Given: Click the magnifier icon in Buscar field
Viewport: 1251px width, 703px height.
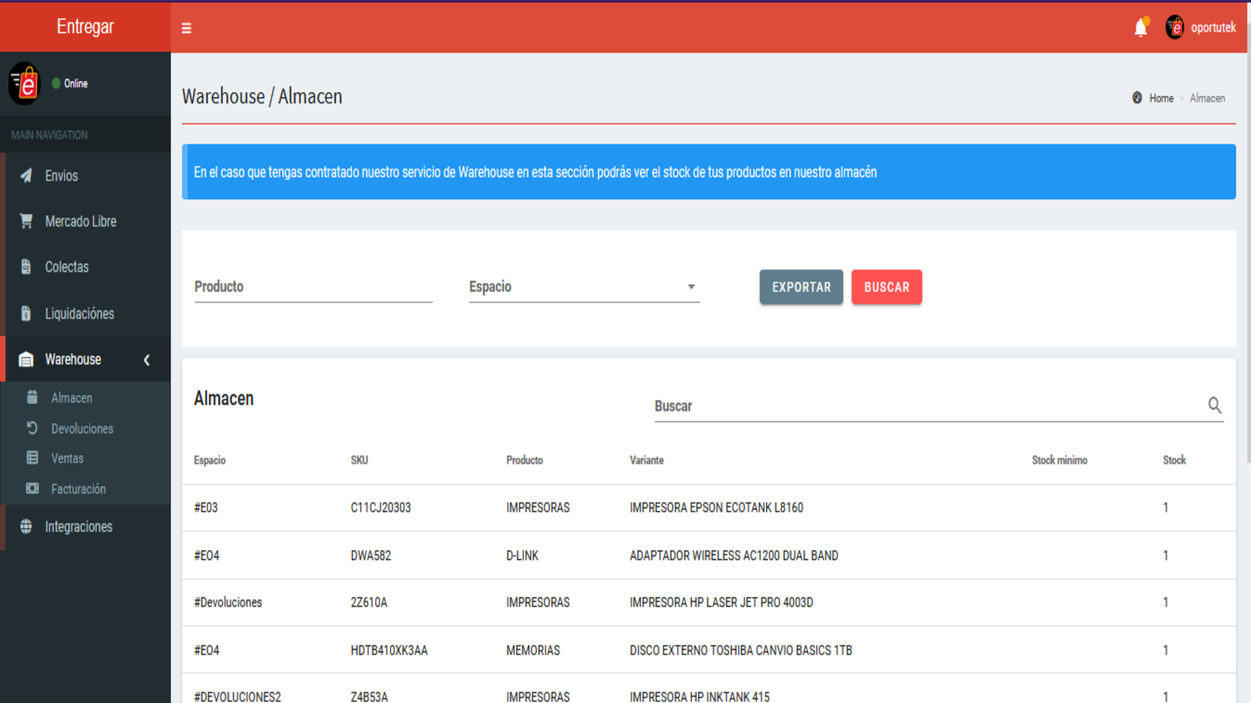Looking at the screenshot, I should click(1214, 405).
